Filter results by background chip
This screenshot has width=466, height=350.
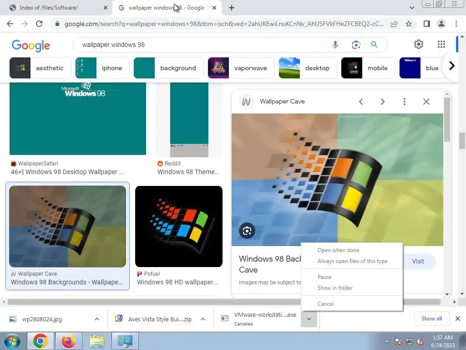click(x=168, y=68)
